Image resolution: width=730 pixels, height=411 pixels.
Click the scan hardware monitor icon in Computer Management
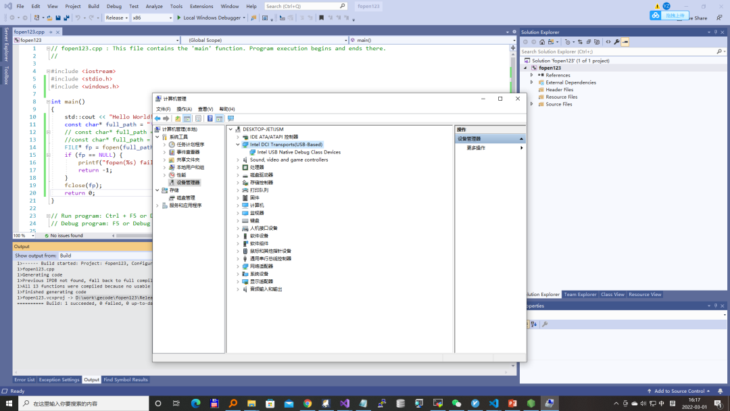pos(231,119)
